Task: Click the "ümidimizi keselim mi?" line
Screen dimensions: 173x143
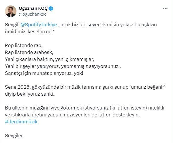Action: 29,31
